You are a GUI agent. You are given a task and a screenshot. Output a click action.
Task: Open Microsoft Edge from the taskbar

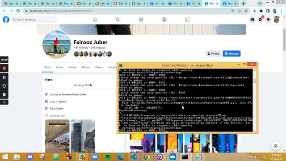pyautogui.click(x=121, y=157)
